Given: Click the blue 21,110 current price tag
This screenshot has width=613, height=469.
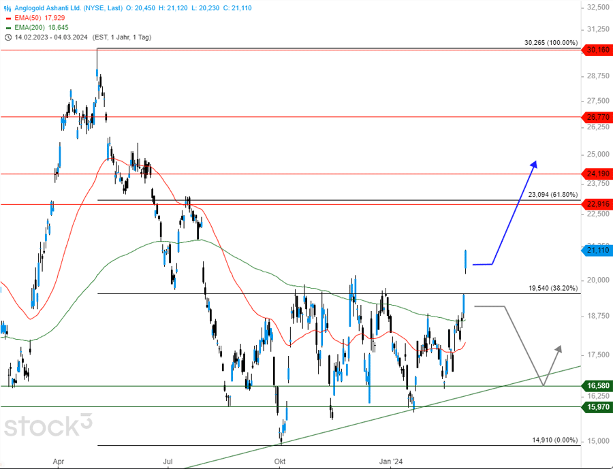Looking at the screenshot, I should click(597, 250).
